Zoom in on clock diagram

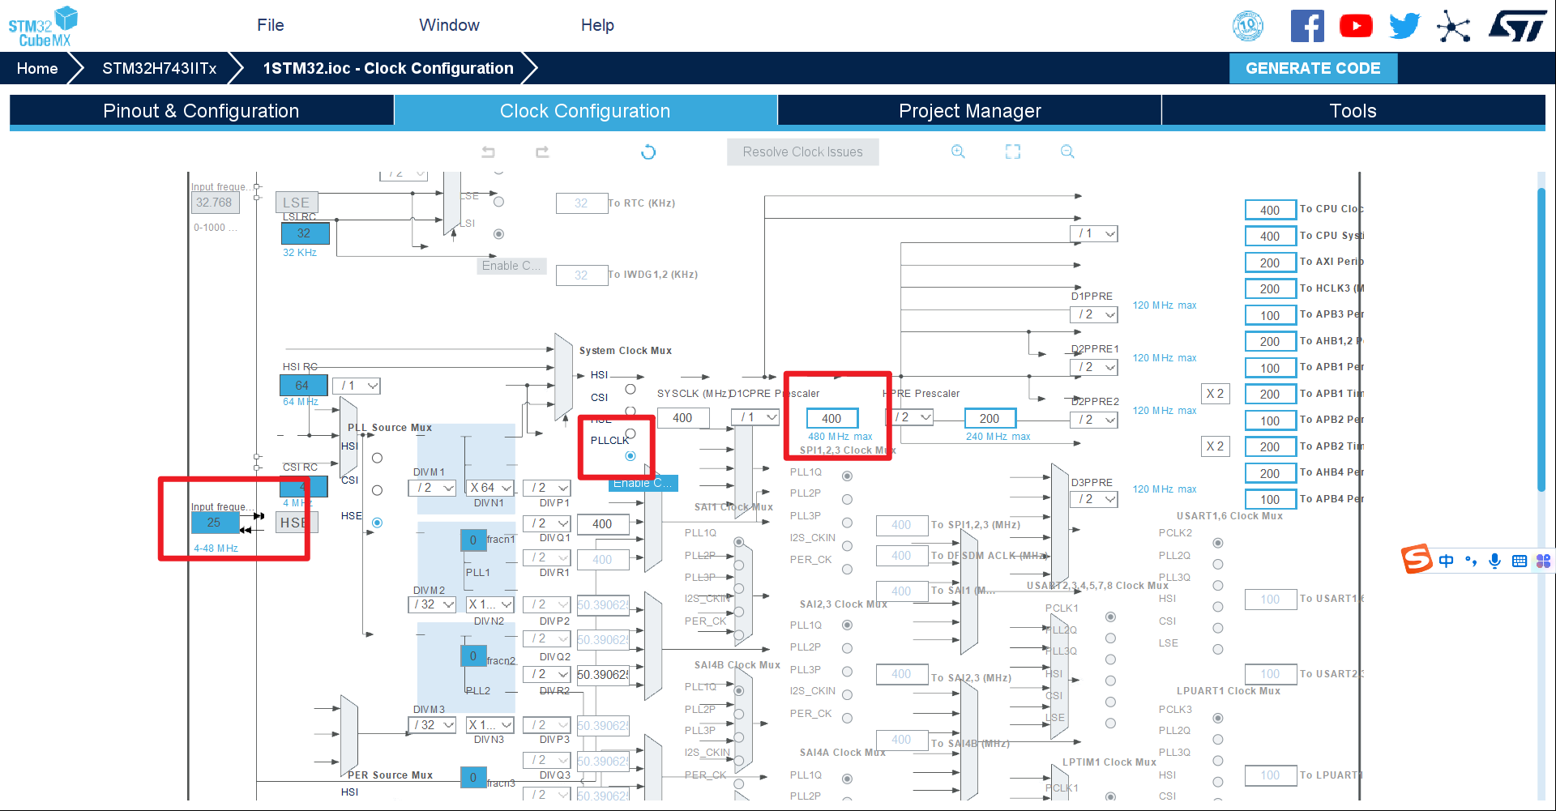click(958, 152)
